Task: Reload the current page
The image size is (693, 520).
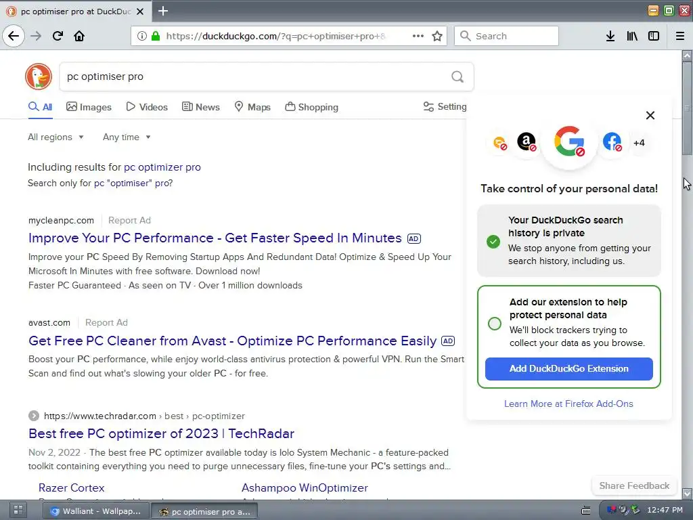Action: click(58, 36)
